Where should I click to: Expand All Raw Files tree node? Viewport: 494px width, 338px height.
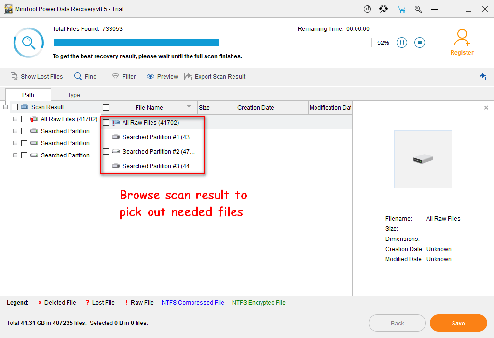pos(15,119)
